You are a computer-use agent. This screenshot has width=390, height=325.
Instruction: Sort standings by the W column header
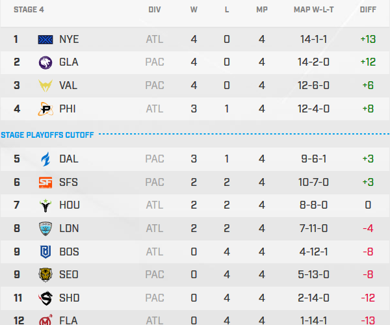click(x=194, y=10)
